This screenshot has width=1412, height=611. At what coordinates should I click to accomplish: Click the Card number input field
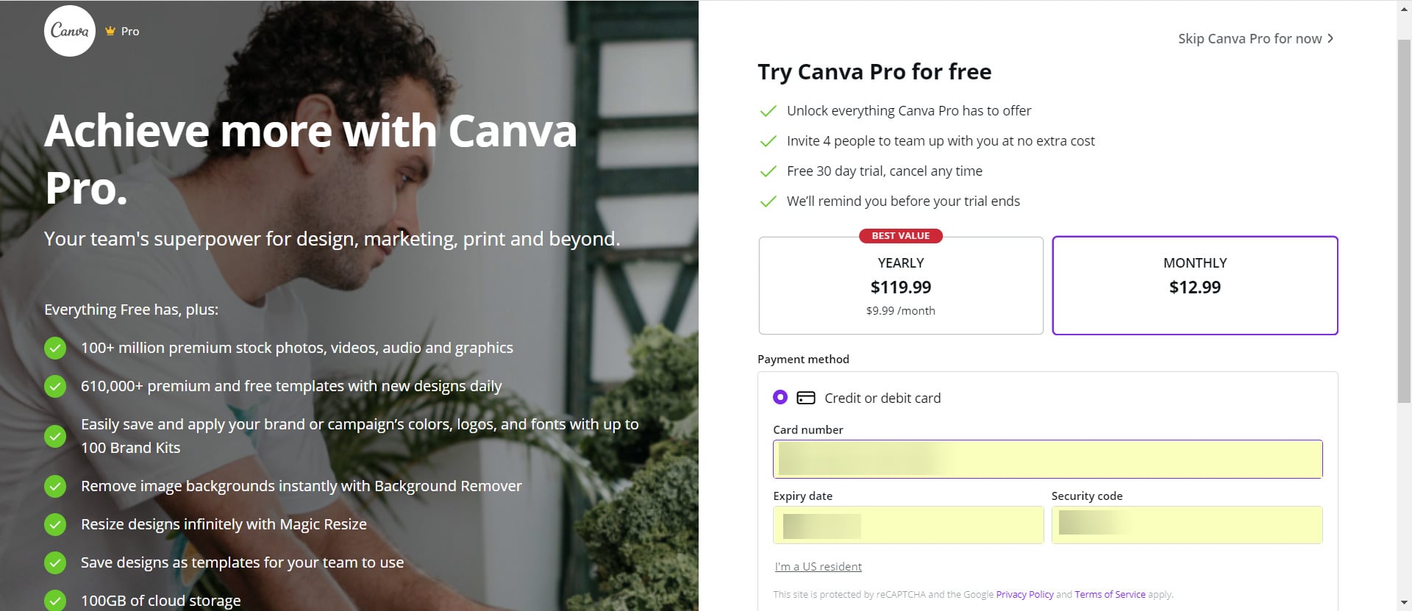coord(1047,458)
